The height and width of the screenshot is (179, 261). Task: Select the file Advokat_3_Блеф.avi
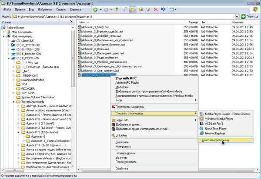tap(95, 27)
